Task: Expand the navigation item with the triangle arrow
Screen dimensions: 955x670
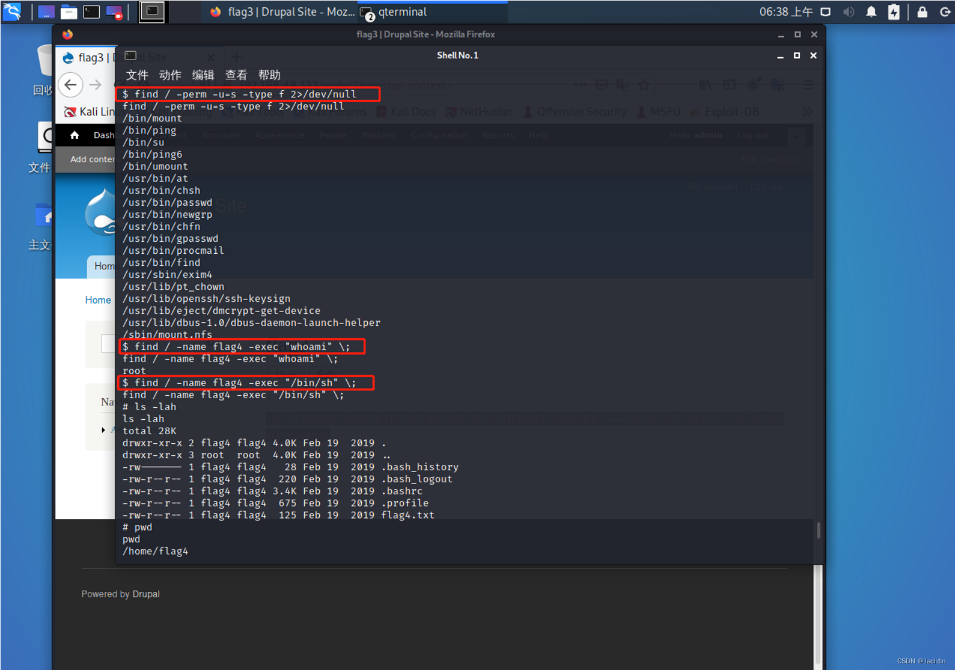Action: (103, 430)
